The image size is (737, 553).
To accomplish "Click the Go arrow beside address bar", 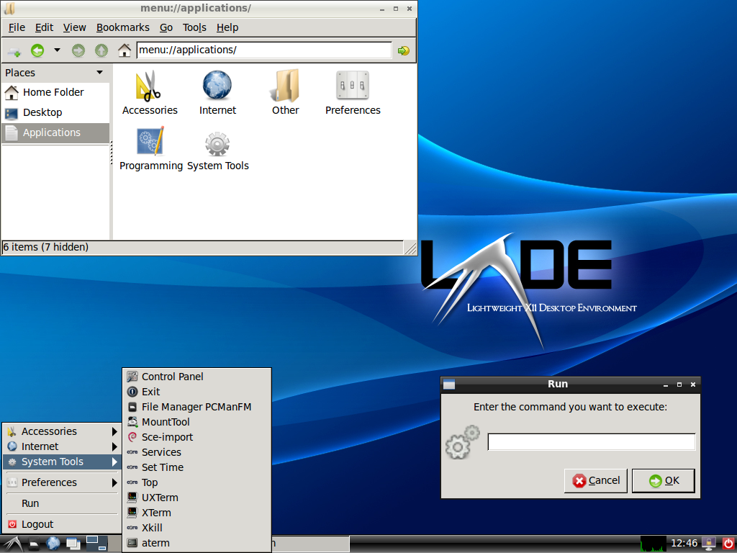I will click(x=403, y=50).
